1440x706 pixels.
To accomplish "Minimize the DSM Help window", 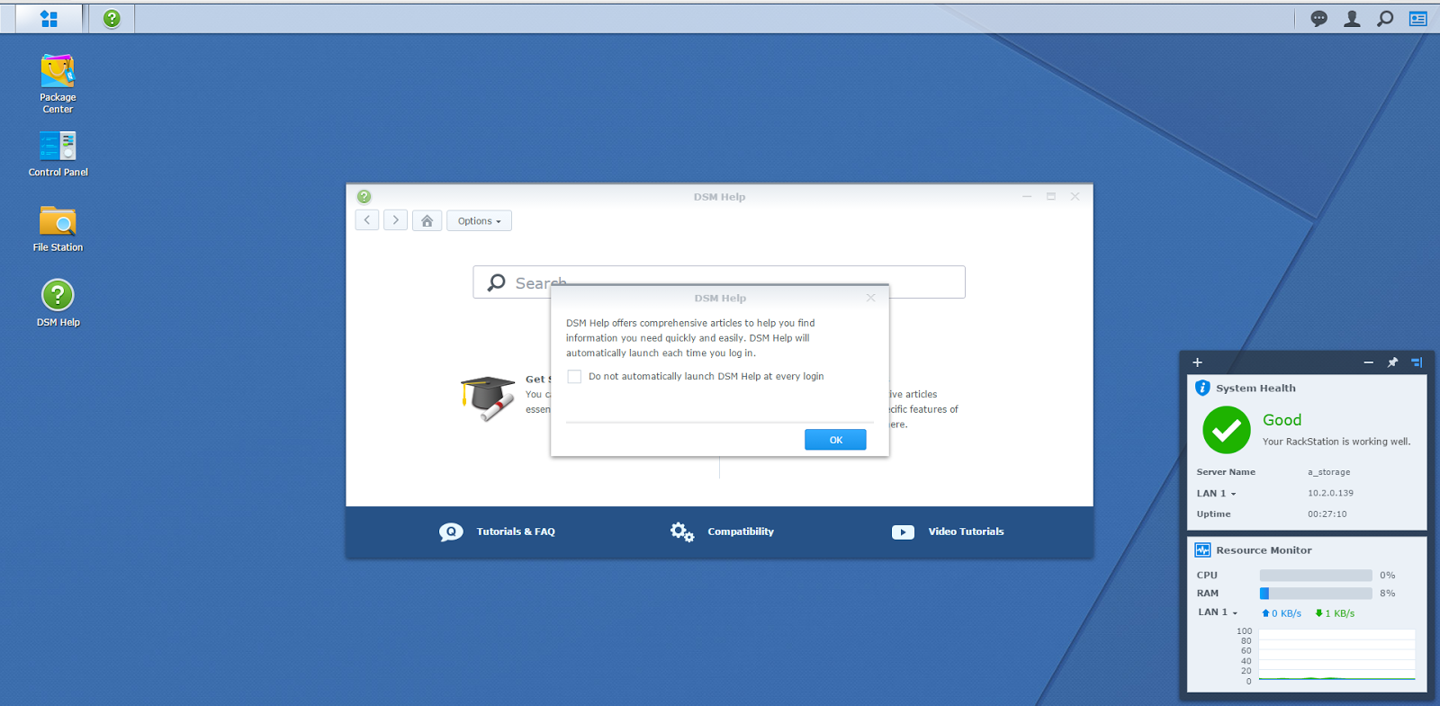I will pyautogui.click(x=1026, y=196).
